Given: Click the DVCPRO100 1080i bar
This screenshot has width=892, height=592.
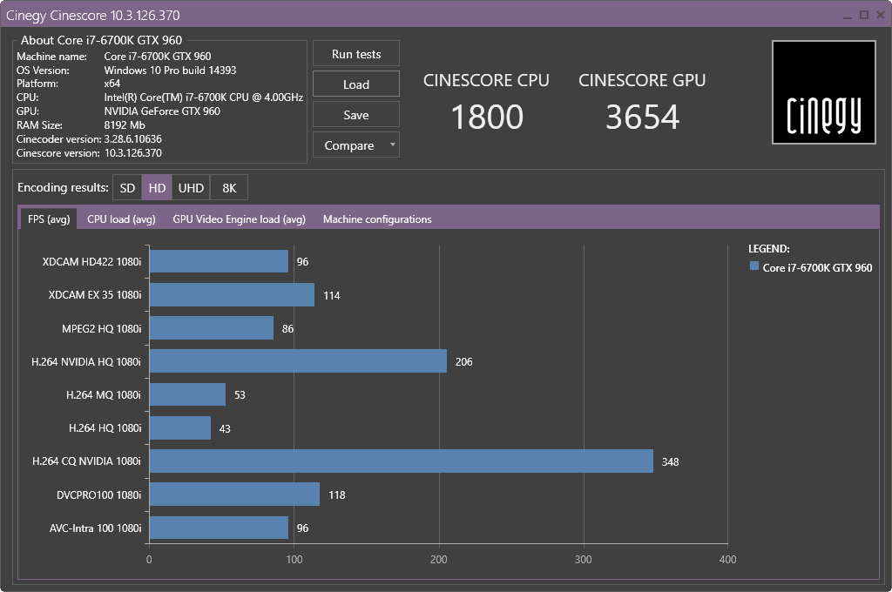Looking at the screenshot, I should [234, 494].
